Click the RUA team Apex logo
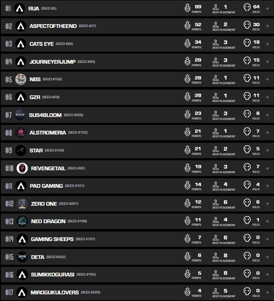Image resolution: width=274 pixels, height=301 pixels. click(20, 8)
